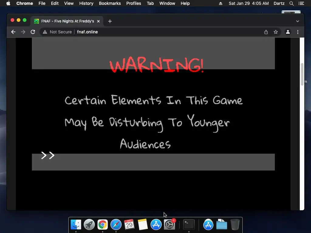The height and width of the screenshot is (233, 311).
Task: Open Terminal from the dock
Action: coord(189,225)
